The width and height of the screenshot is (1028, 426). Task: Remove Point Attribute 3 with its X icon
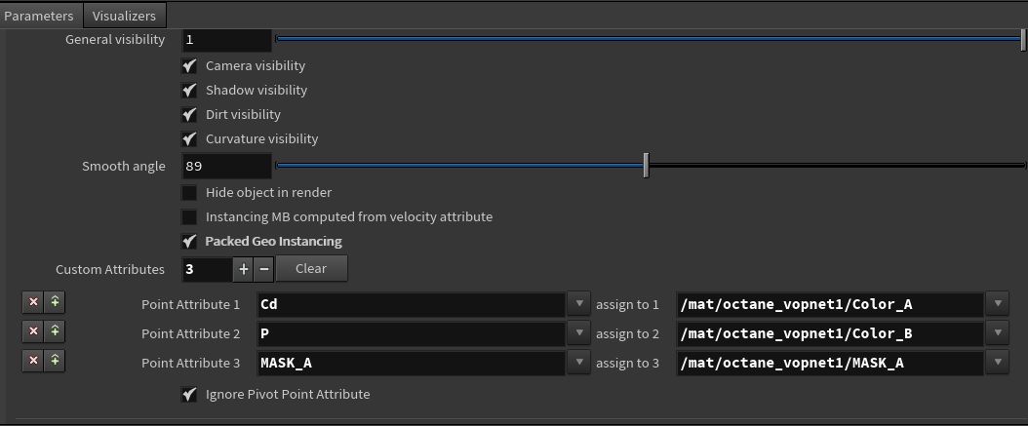(32, 361)
